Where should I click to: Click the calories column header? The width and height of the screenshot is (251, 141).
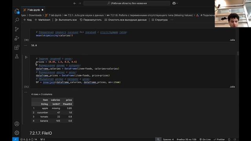[55, 100]
